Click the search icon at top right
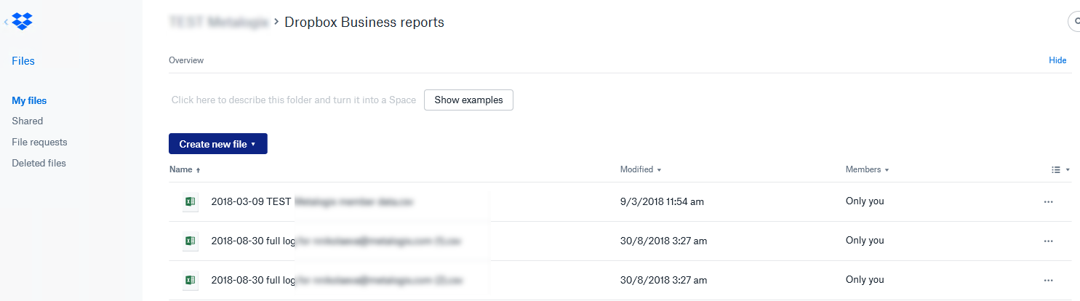The image size is (1080, 301). coord(1074,22)
